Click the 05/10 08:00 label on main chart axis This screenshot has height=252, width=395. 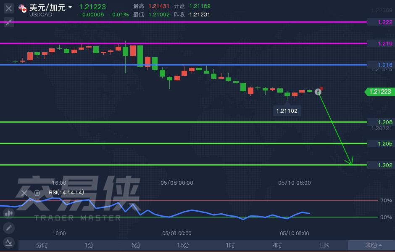(295, 183)
